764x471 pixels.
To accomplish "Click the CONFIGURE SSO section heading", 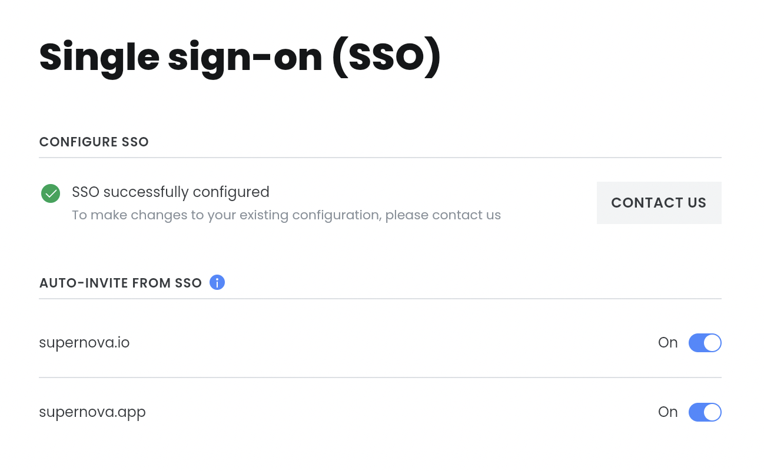I will (94, 142).
